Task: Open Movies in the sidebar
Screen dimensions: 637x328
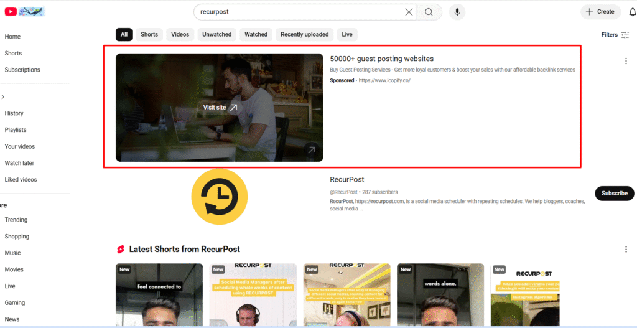Action: 14,269
